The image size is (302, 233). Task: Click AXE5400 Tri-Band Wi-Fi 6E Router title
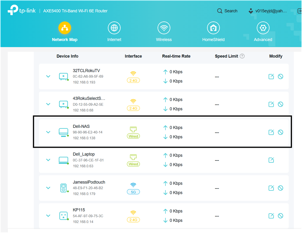coord(75,11)
